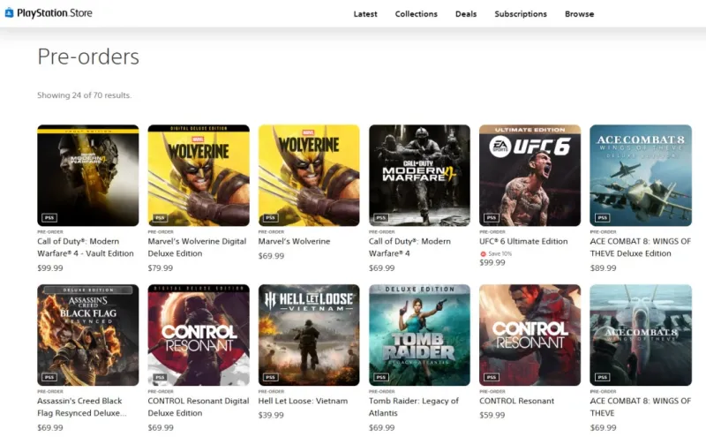Open Ace Combat 8 Deluxe Edition cover art
The image size is (706, 437).
tap(641, 176)
